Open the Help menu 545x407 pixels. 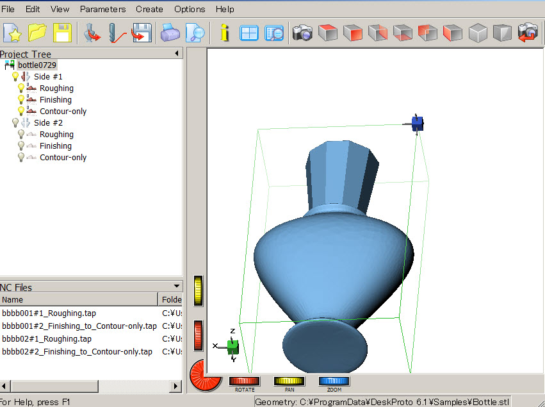pyautogui.click(x=225, y=9)
